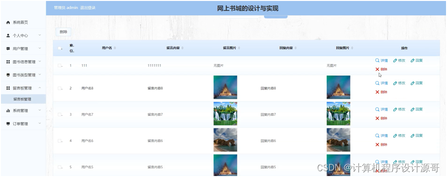Click the bar chart icon beside 系统管理

pyautogui.click(x=8, y=111)
